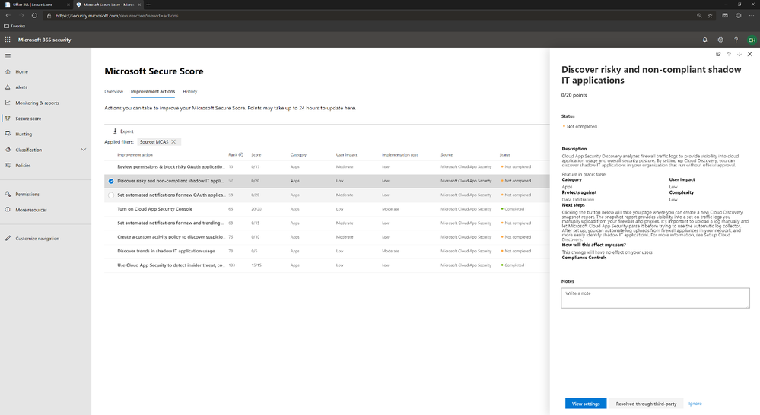
Task: Click in the Write a note field
Action: point(655,298)
